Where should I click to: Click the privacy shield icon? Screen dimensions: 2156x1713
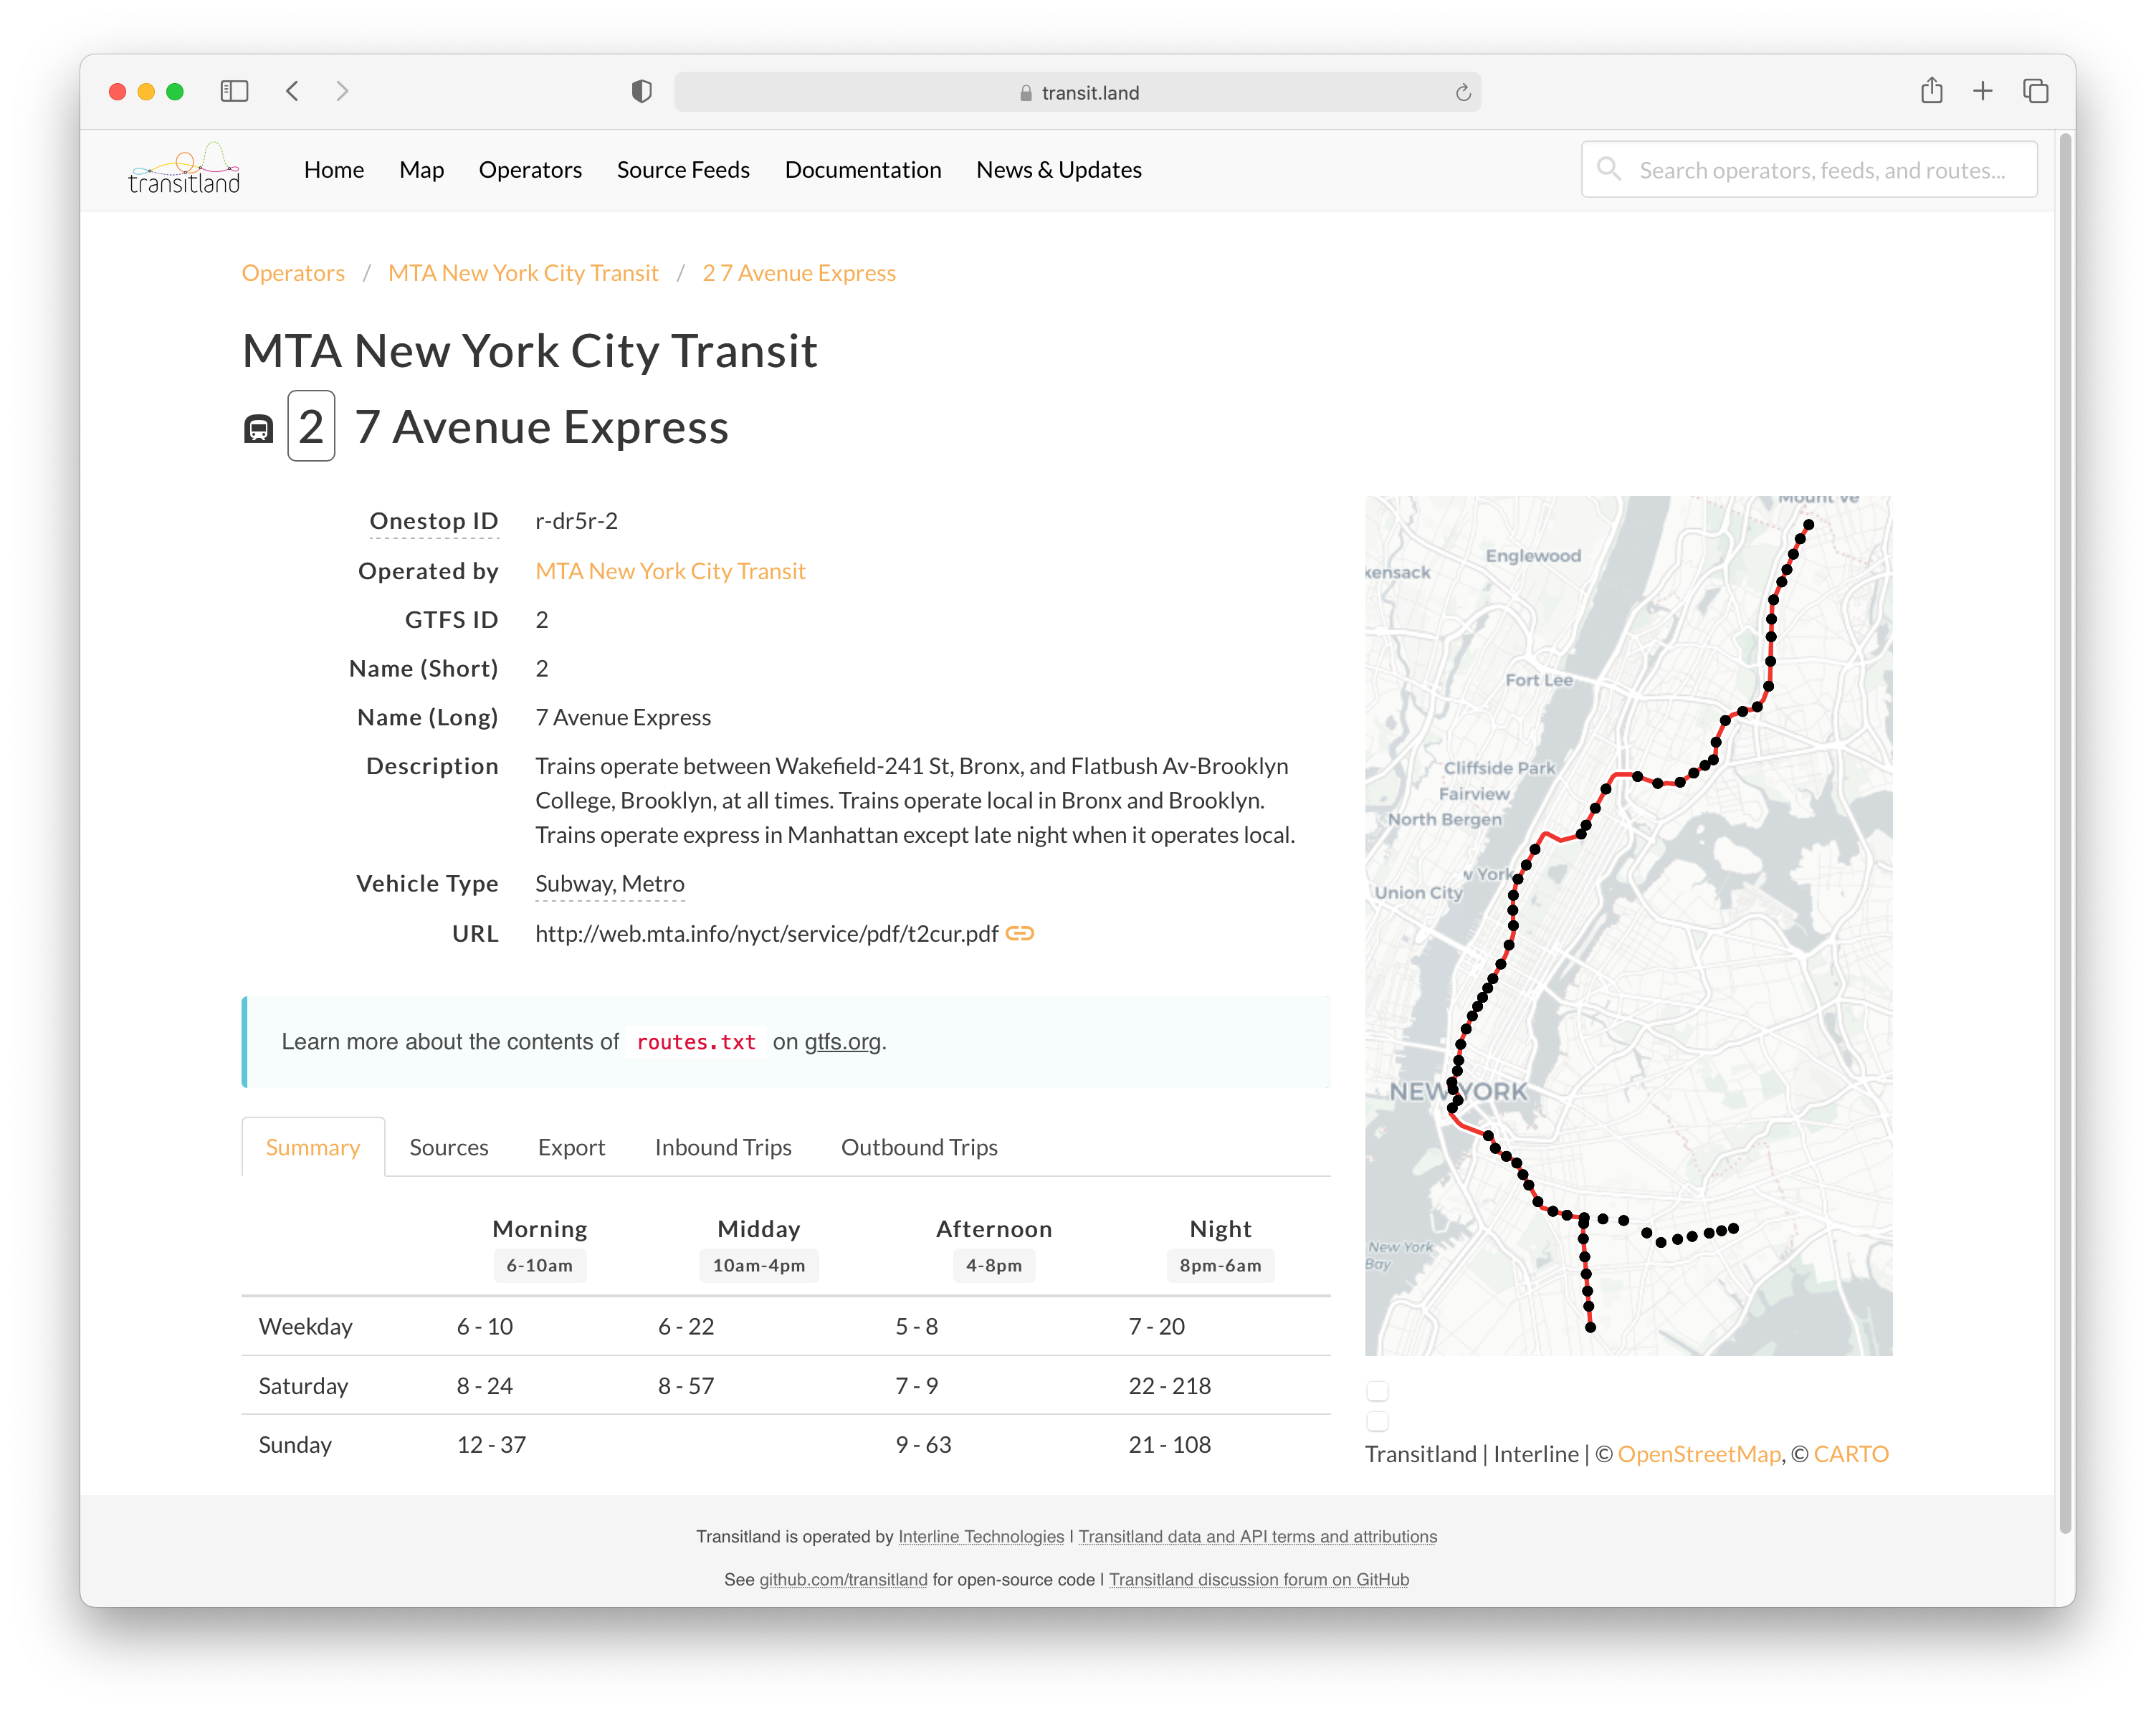click(642, 92)
